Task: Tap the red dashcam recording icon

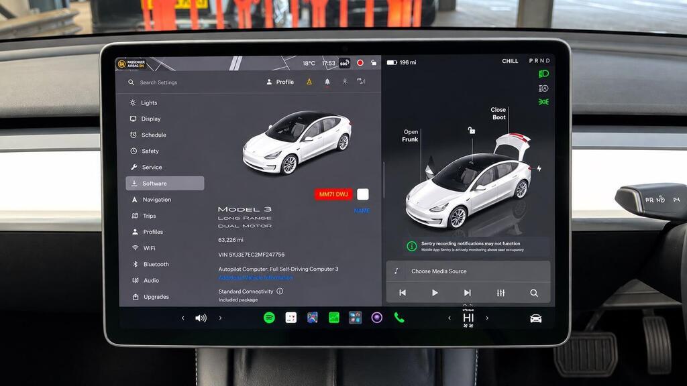Action: 360,63
